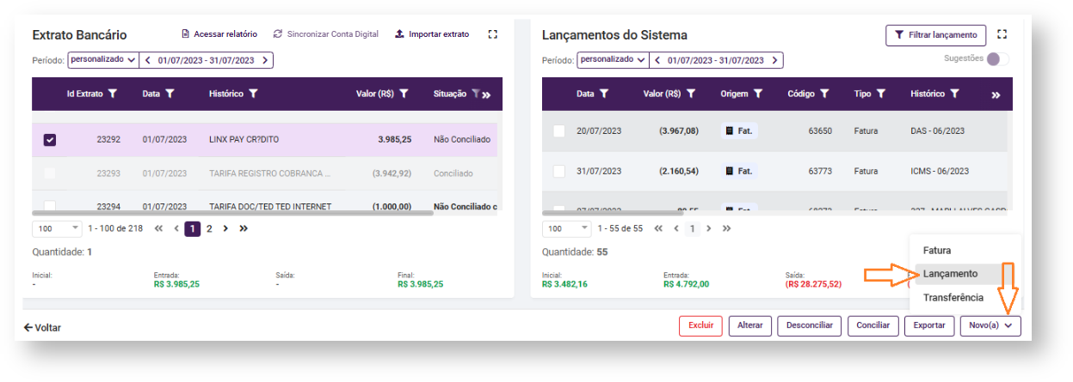Select page 2 in Extrato pagination

tap(209, 229)
